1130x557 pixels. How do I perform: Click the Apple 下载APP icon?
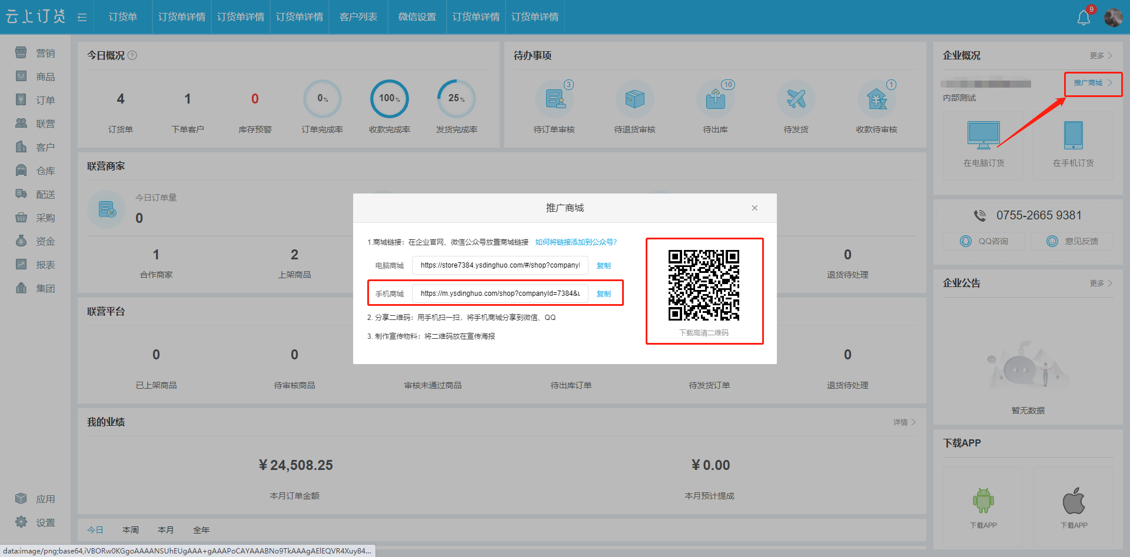point(1073,501)
